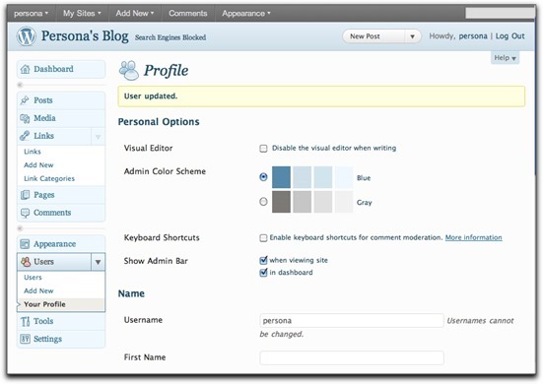Screen dimensions: 543x384
Task: Uncheck admin bar when viewing site
Action: click(263, 260)
